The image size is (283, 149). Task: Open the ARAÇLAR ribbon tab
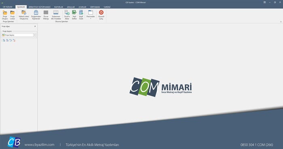(x=71, y=7)
